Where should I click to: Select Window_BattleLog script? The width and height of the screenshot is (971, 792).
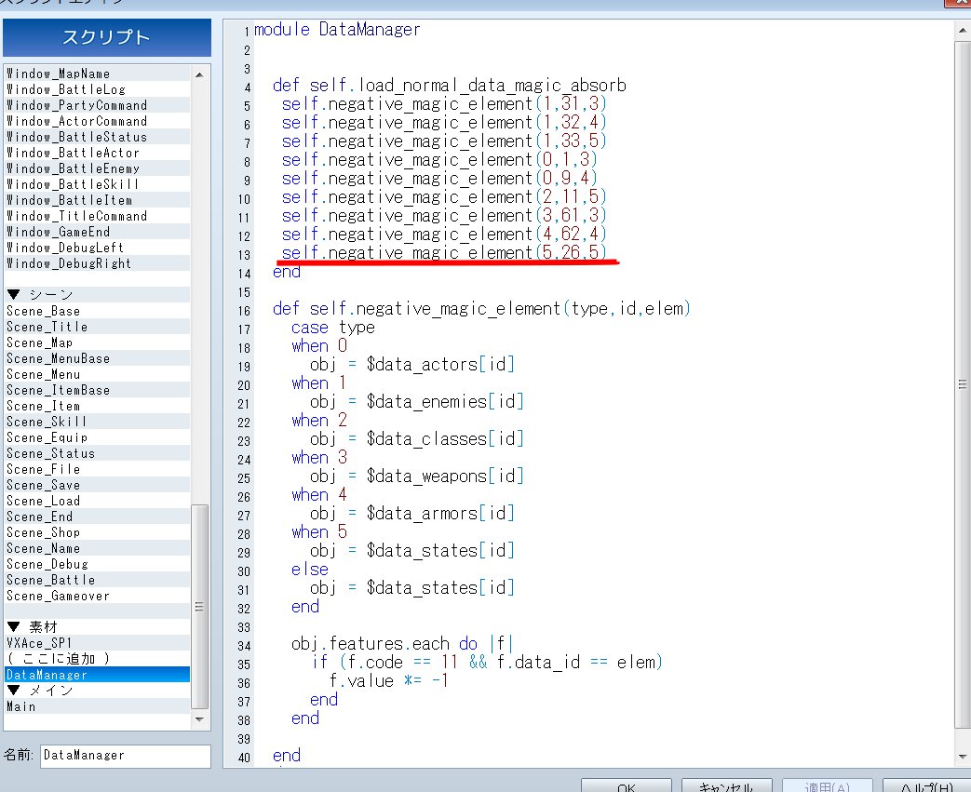97,89
